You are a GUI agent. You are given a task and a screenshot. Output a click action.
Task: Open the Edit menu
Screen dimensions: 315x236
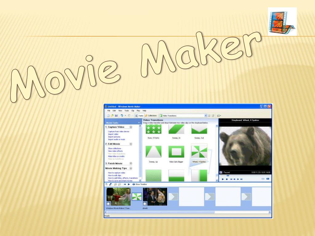click(x=114, y=111)
